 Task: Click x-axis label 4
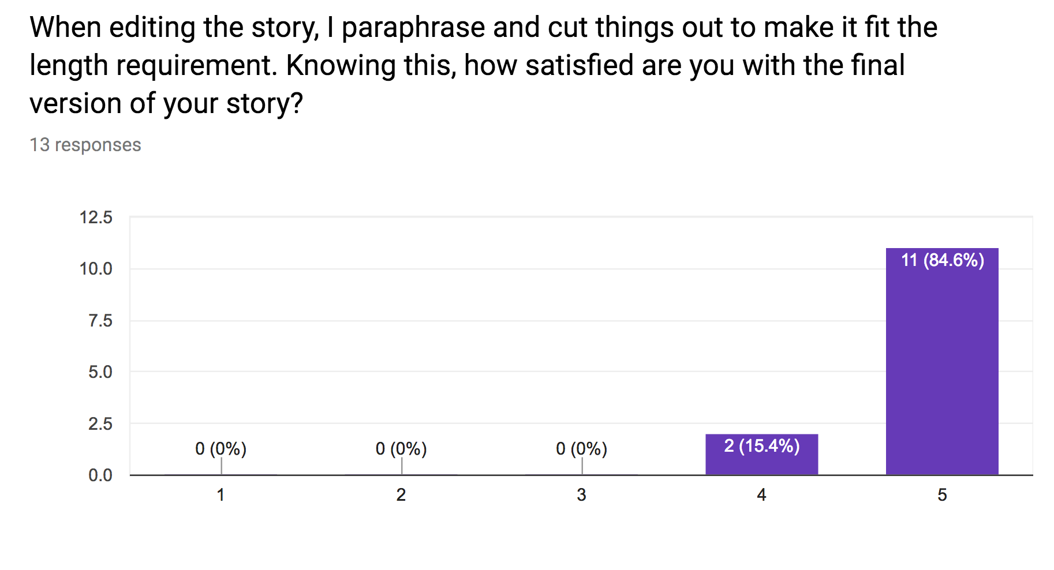click(761, 495)
